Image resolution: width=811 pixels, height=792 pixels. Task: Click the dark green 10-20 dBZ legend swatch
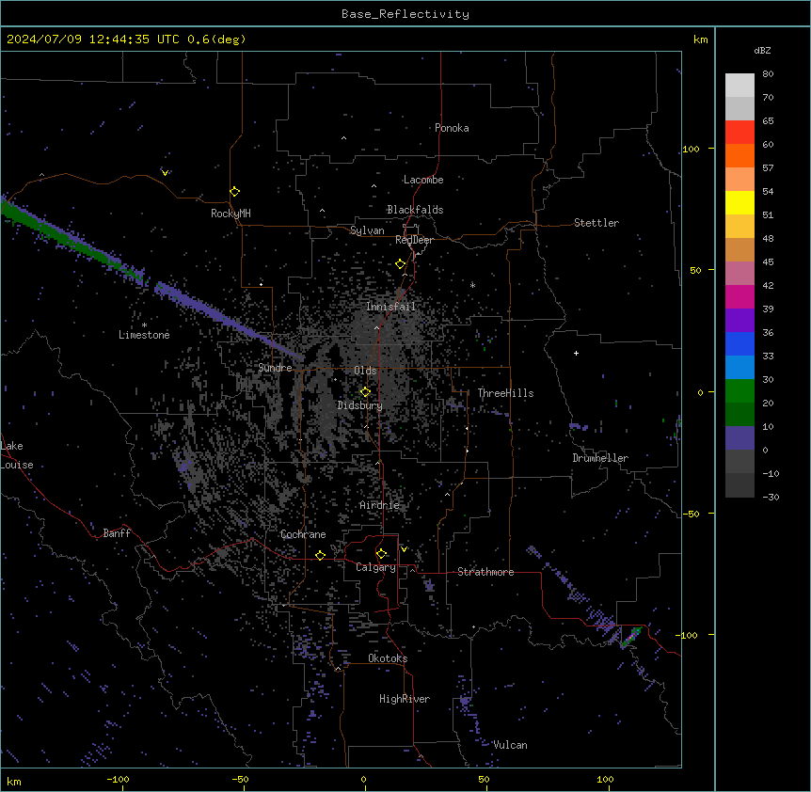[739, 415]
